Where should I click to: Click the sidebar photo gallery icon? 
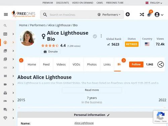pyautogui.click(x=5, y=51)
